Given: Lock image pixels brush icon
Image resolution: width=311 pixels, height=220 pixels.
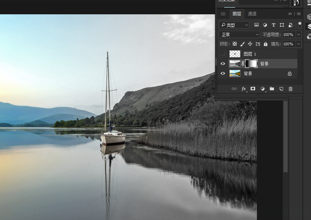Looking at the screenshot, I should coord(242,44).
